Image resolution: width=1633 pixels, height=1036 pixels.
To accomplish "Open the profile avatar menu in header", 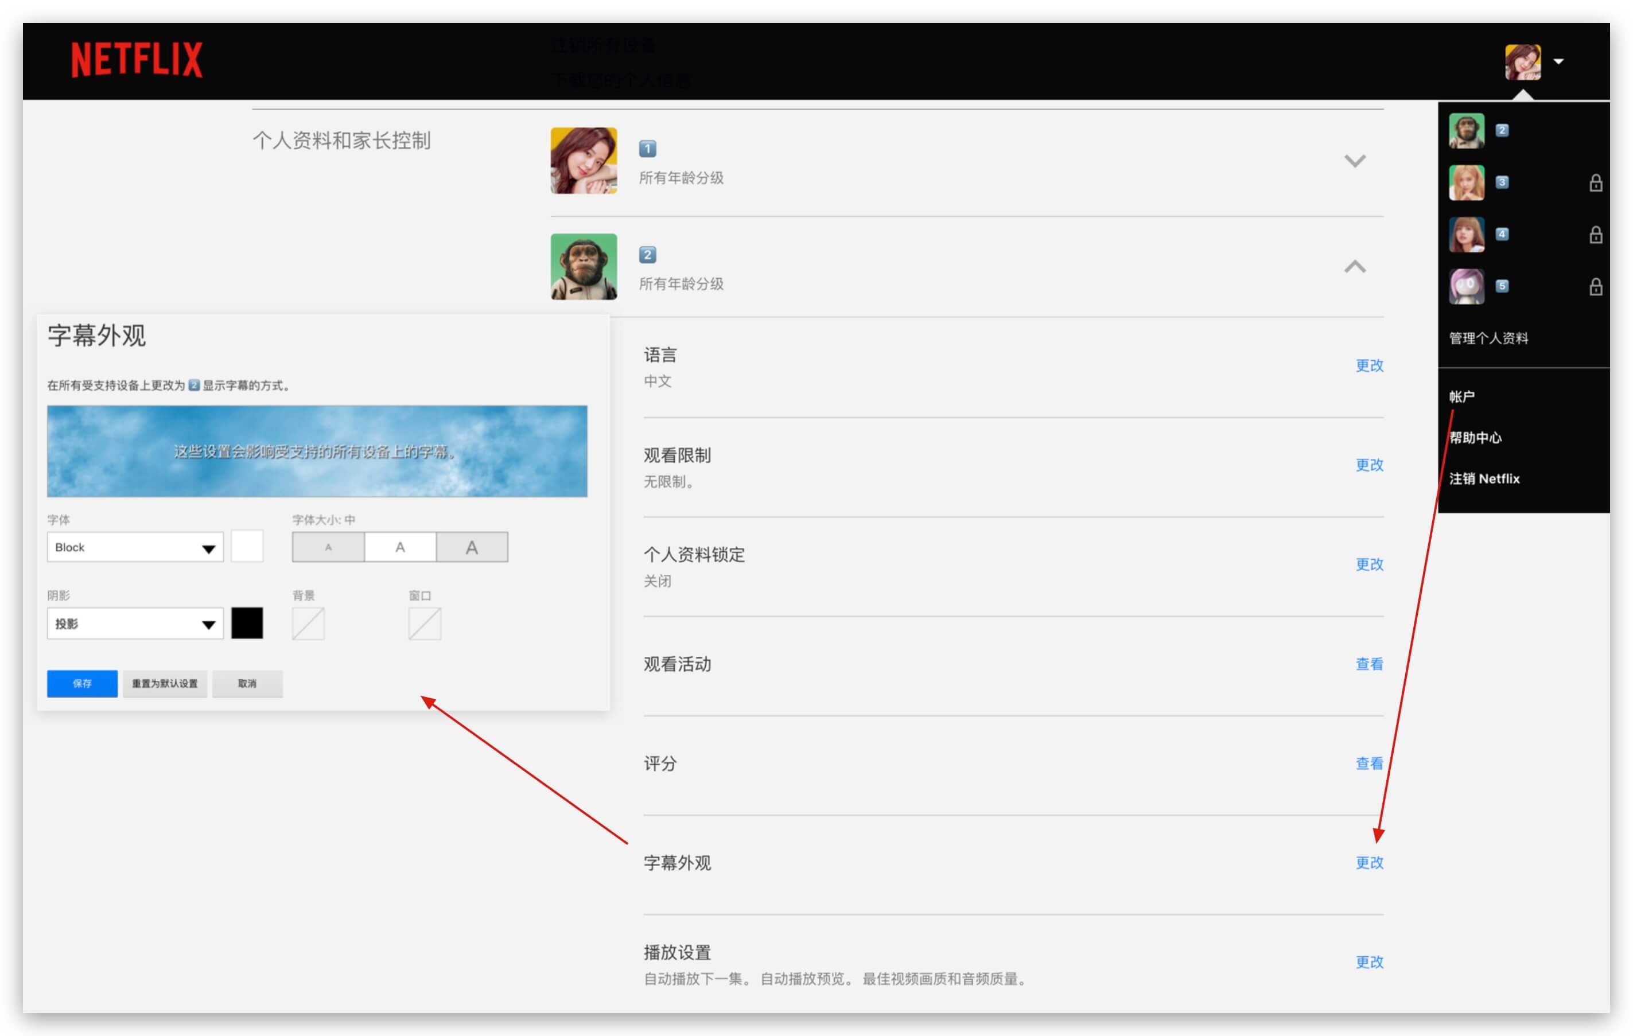I will tap(1522, 62).
